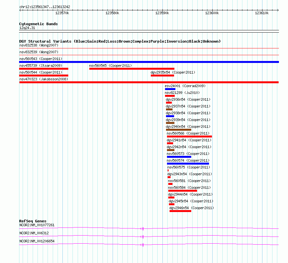Click the exon marker on NCOR2|NM_001206654 track

[143, 245]
